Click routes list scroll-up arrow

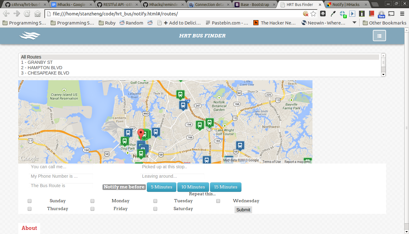coord(383,55)
